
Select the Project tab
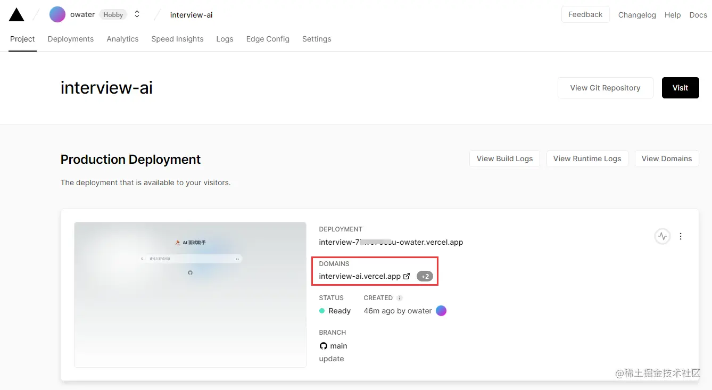click(22, 39)
